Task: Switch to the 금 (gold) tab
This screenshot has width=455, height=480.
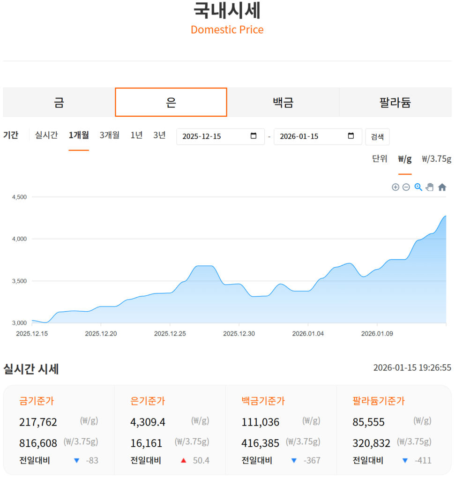Action: (59, 102)
